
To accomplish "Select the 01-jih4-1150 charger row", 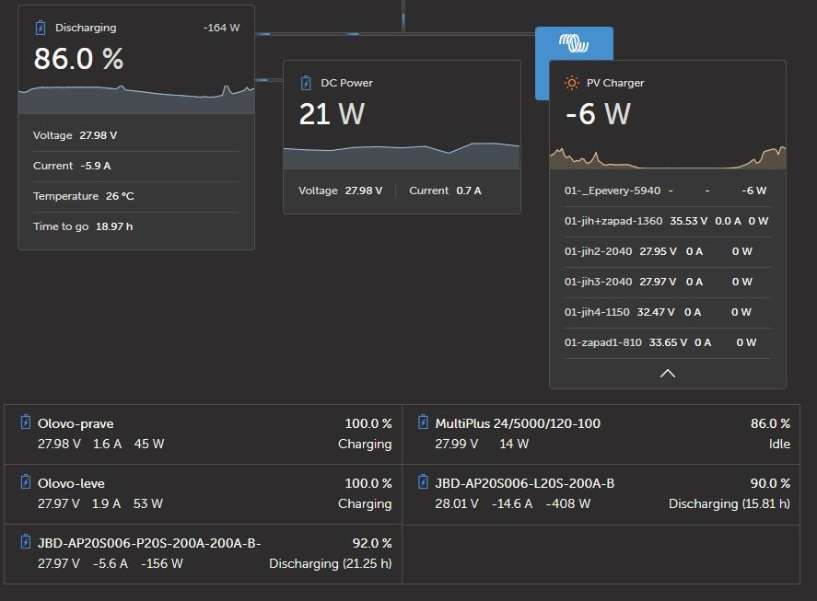I will pos(668,312).
